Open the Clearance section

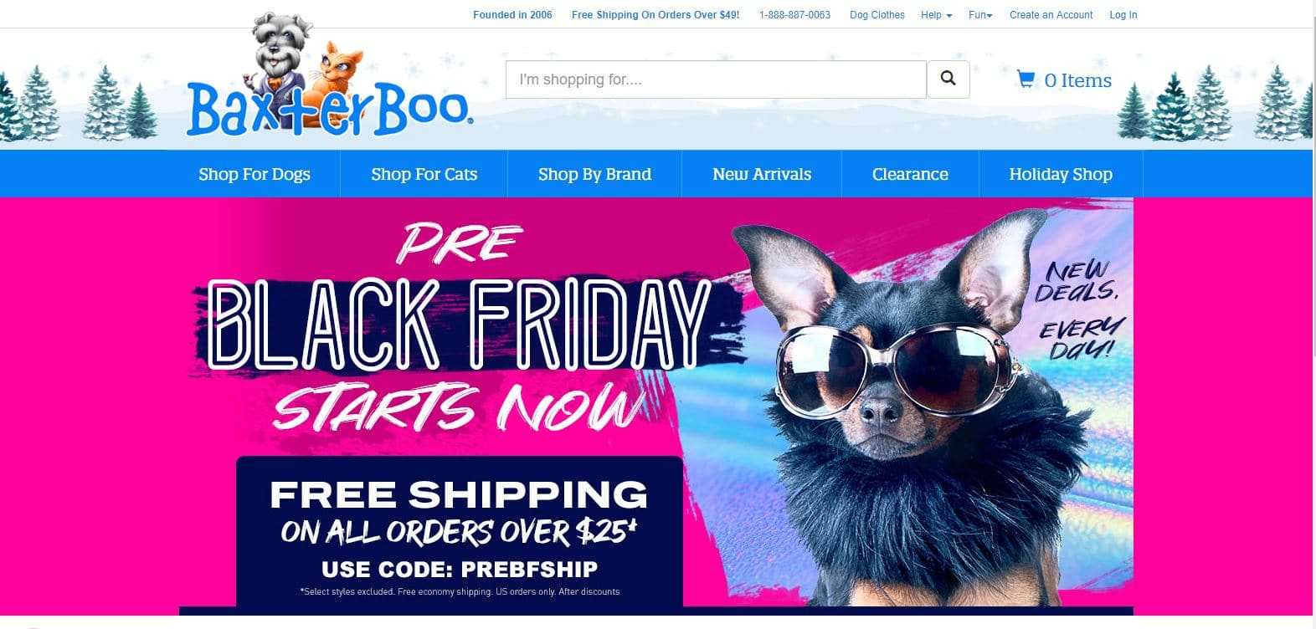tap(910, 174)
